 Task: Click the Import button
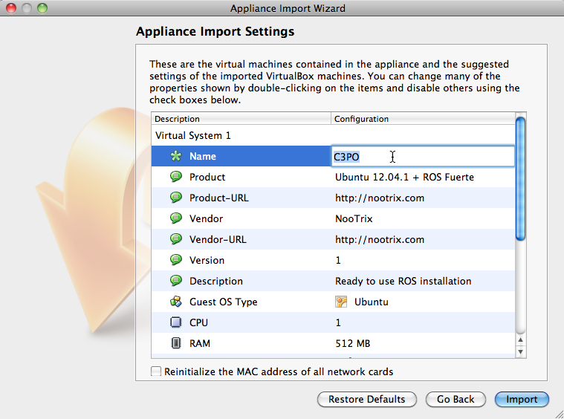pos(522,399)
